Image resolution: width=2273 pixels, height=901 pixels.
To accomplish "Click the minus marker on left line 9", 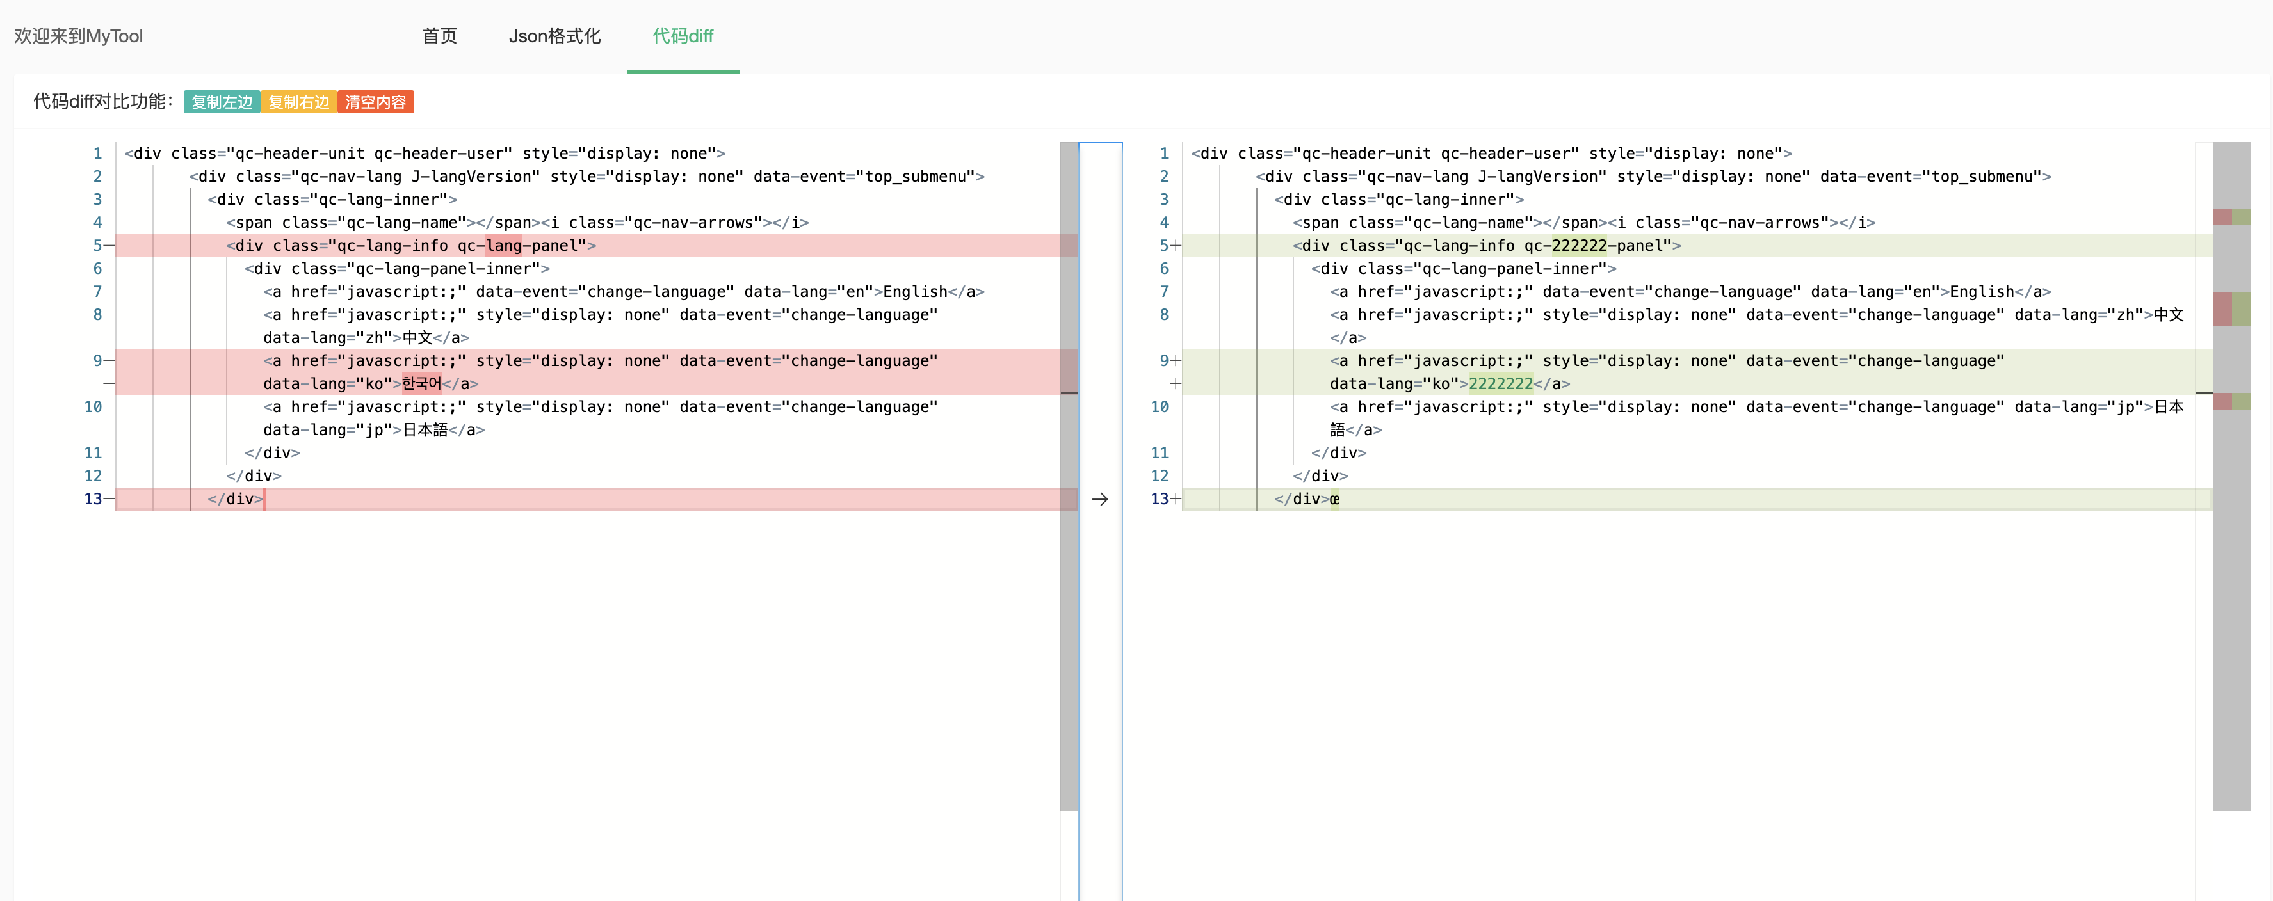I will point(109,360).
